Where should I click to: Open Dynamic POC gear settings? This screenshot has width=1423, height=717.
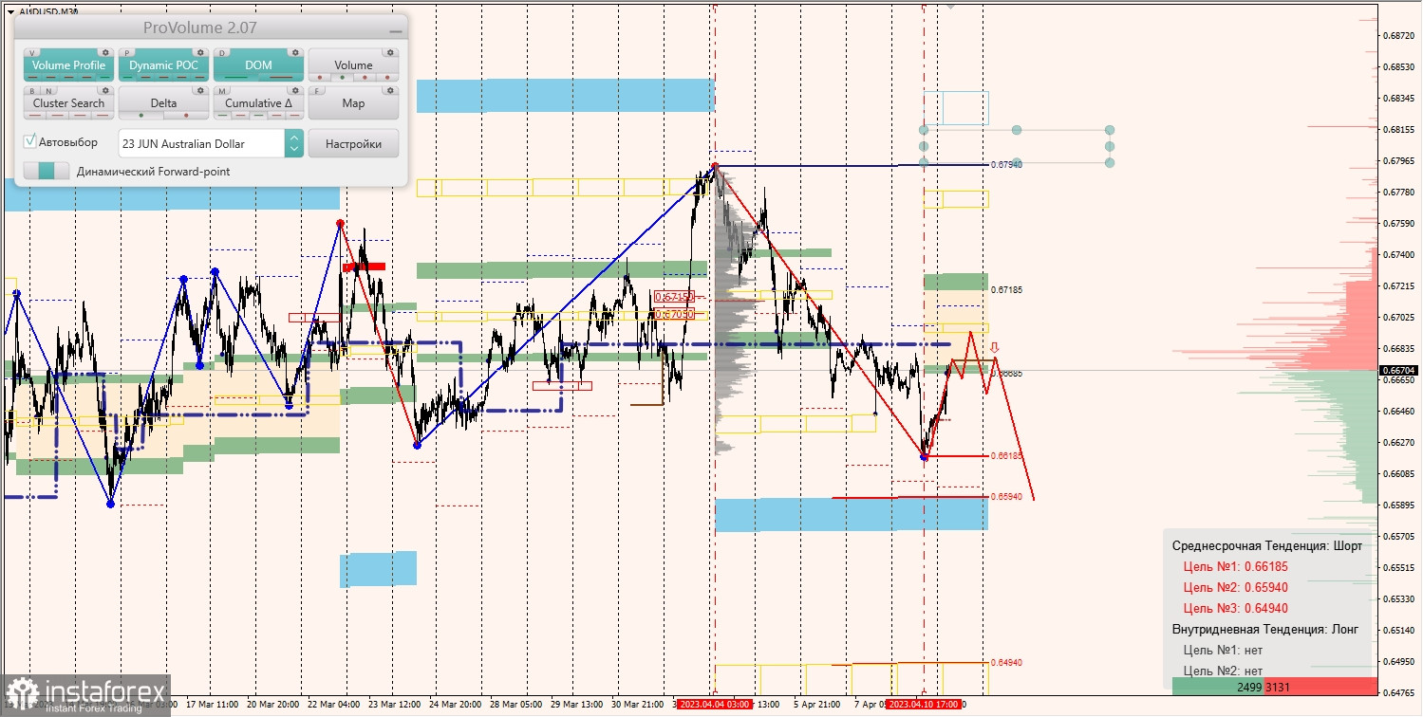tap(200, 53)
